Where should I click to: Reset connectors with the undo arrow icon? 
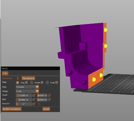(18, 78)
